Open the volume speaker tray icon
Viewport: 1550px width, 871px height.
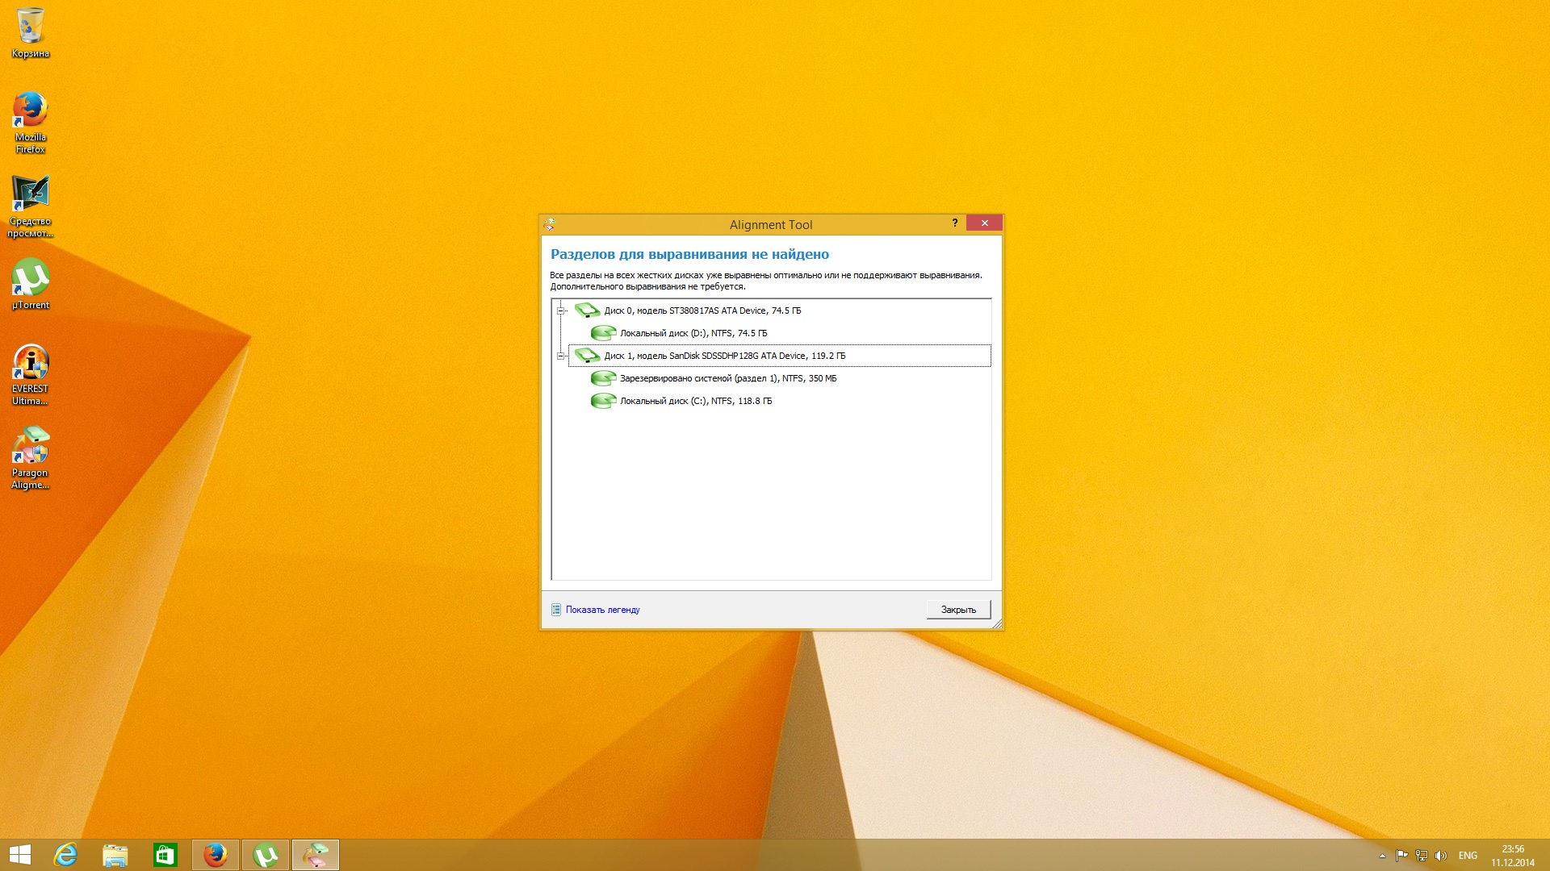pyautogui.click(x=1441, y=856)
